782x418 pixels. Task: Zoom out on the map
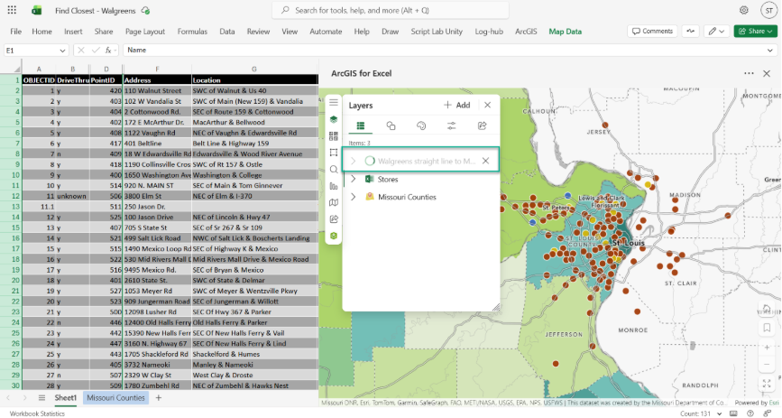point(767,364)
